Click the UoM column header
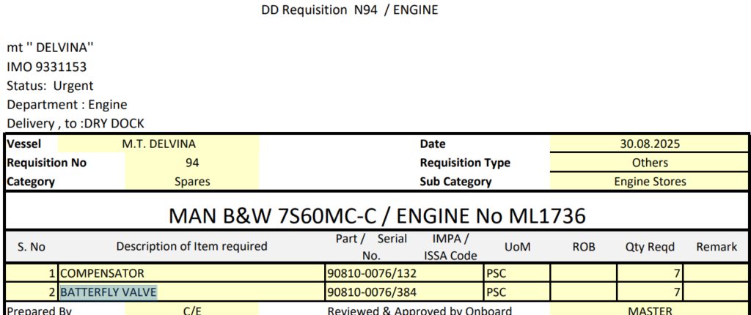 point(516,247)
